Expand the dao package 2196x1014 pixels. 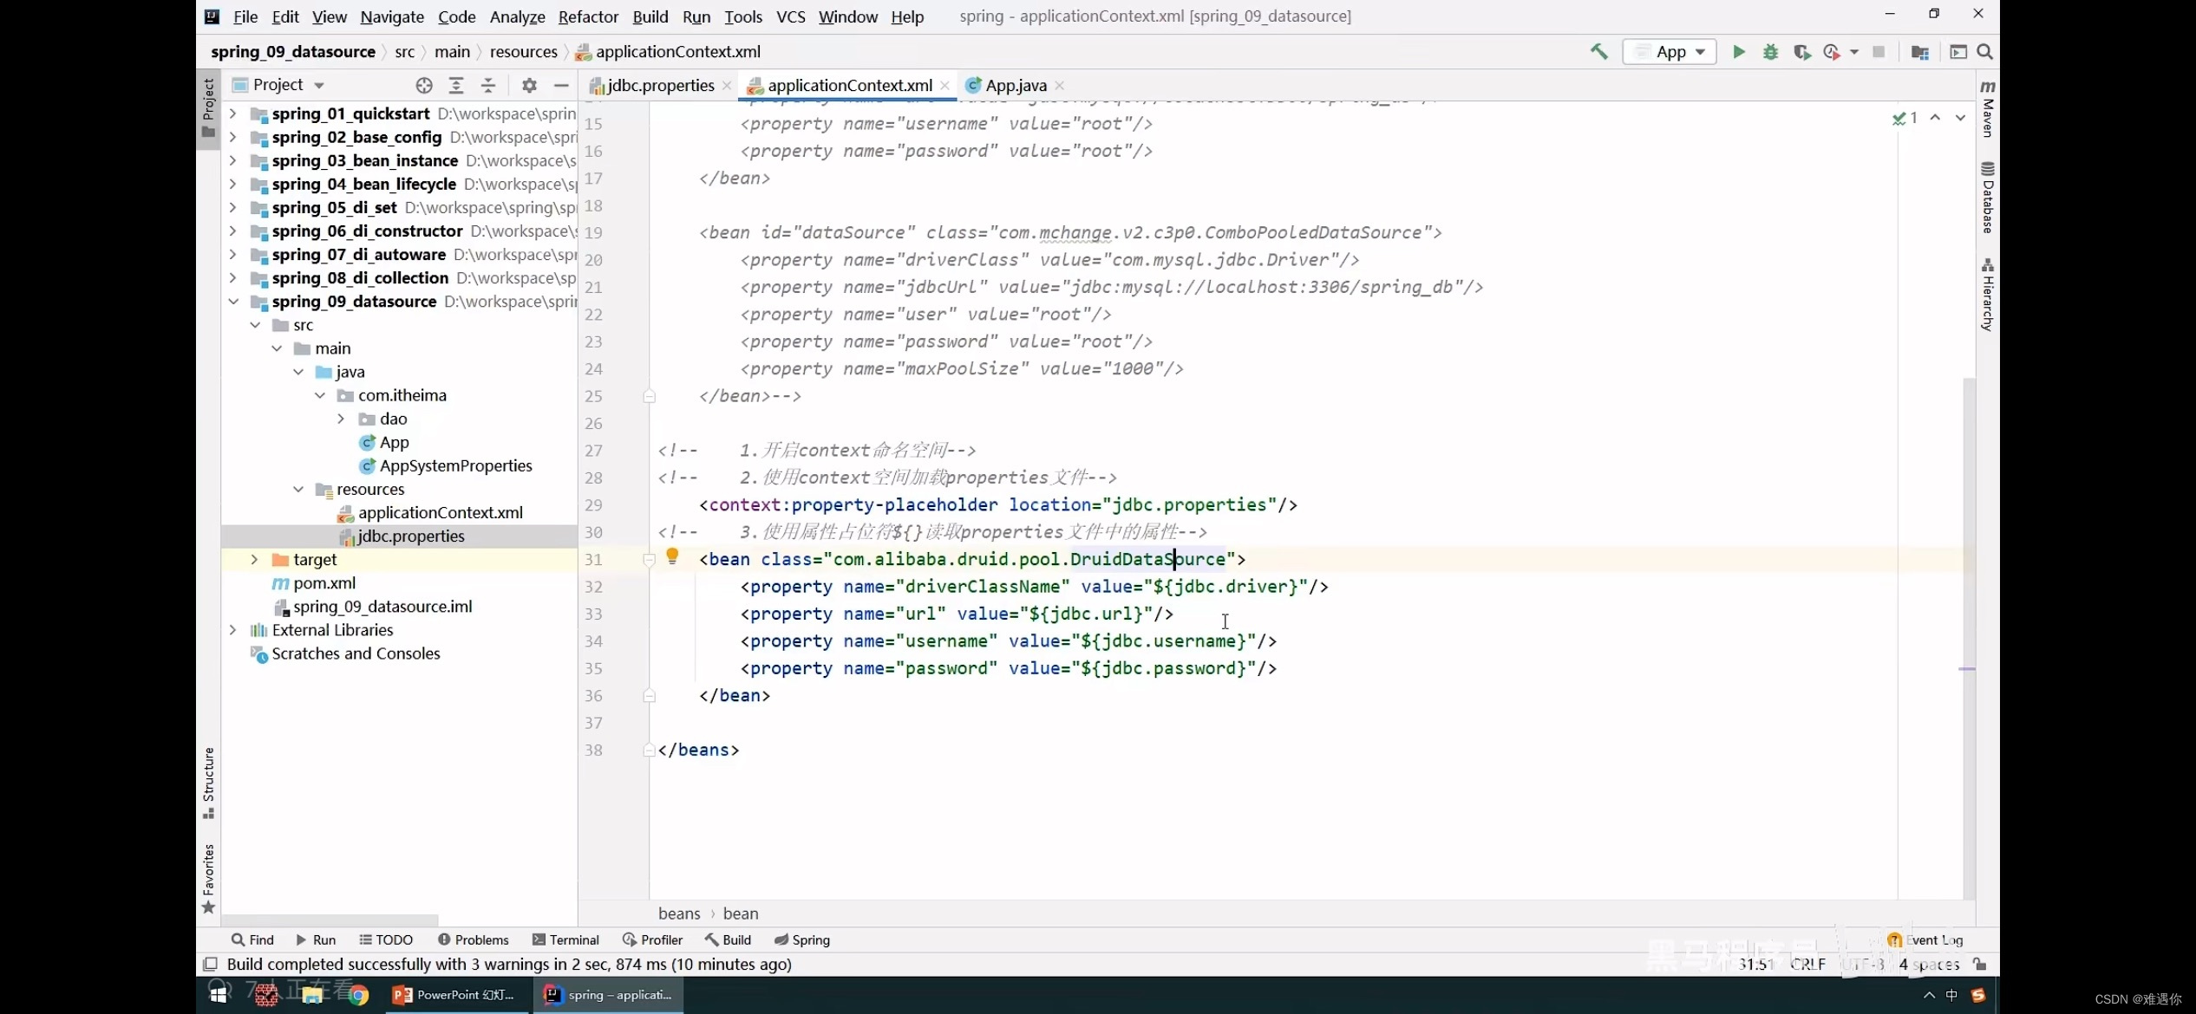341,419
